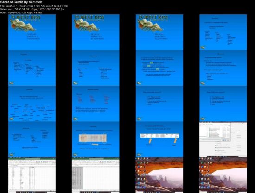The width and height of the screenshot is (255, 193).
Task: Open the scattered word cloud slide thumbnail
Action: 32,104
